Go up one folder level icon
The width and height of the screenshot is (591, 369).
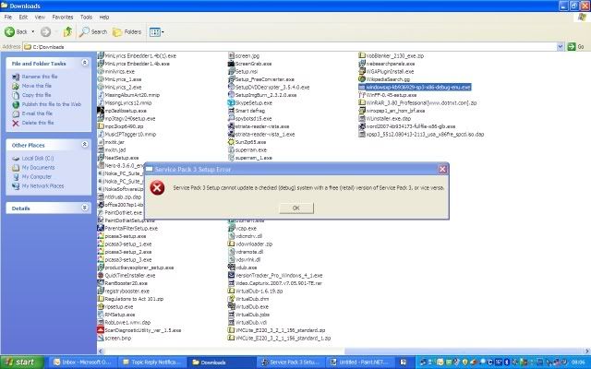point(67,32)
